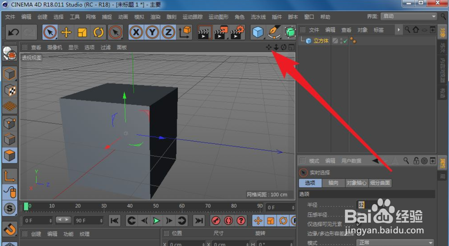This screenshot has width=449, height=246.
Task: Select the Pen spline tool icon
Action: 274,32
